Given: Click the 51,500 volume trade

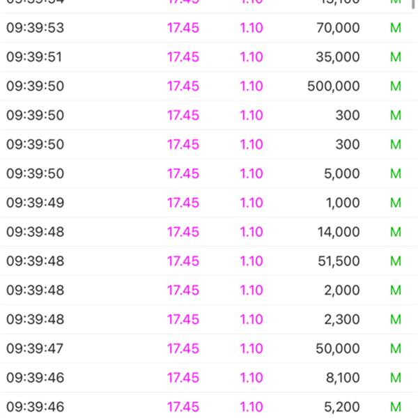Looking at the screenshot, I should [339, 261].
